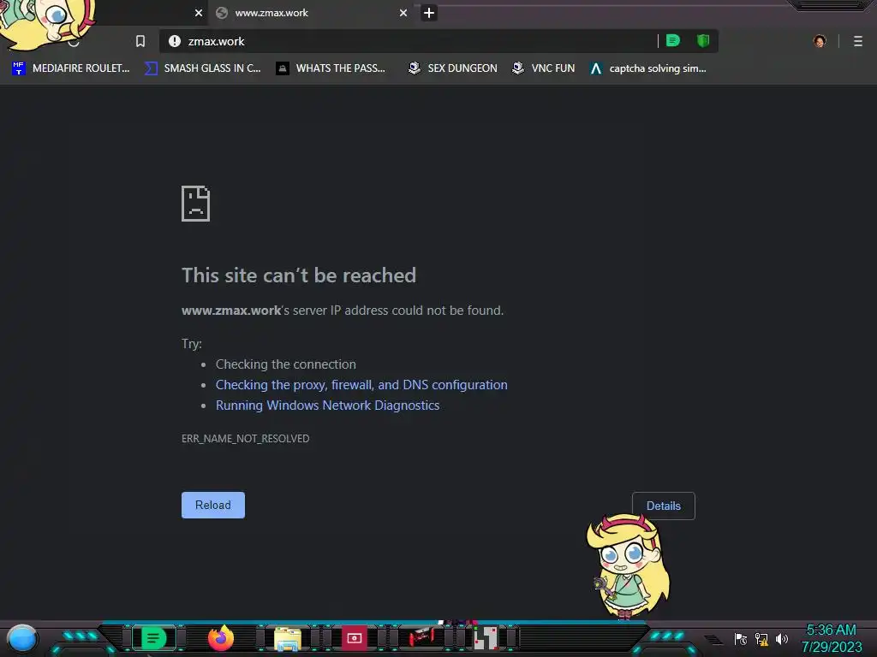Viewport: 877px width, 657px height.
Task: Click the Details button
Action: pyautogui.click(x=664, y=506)
